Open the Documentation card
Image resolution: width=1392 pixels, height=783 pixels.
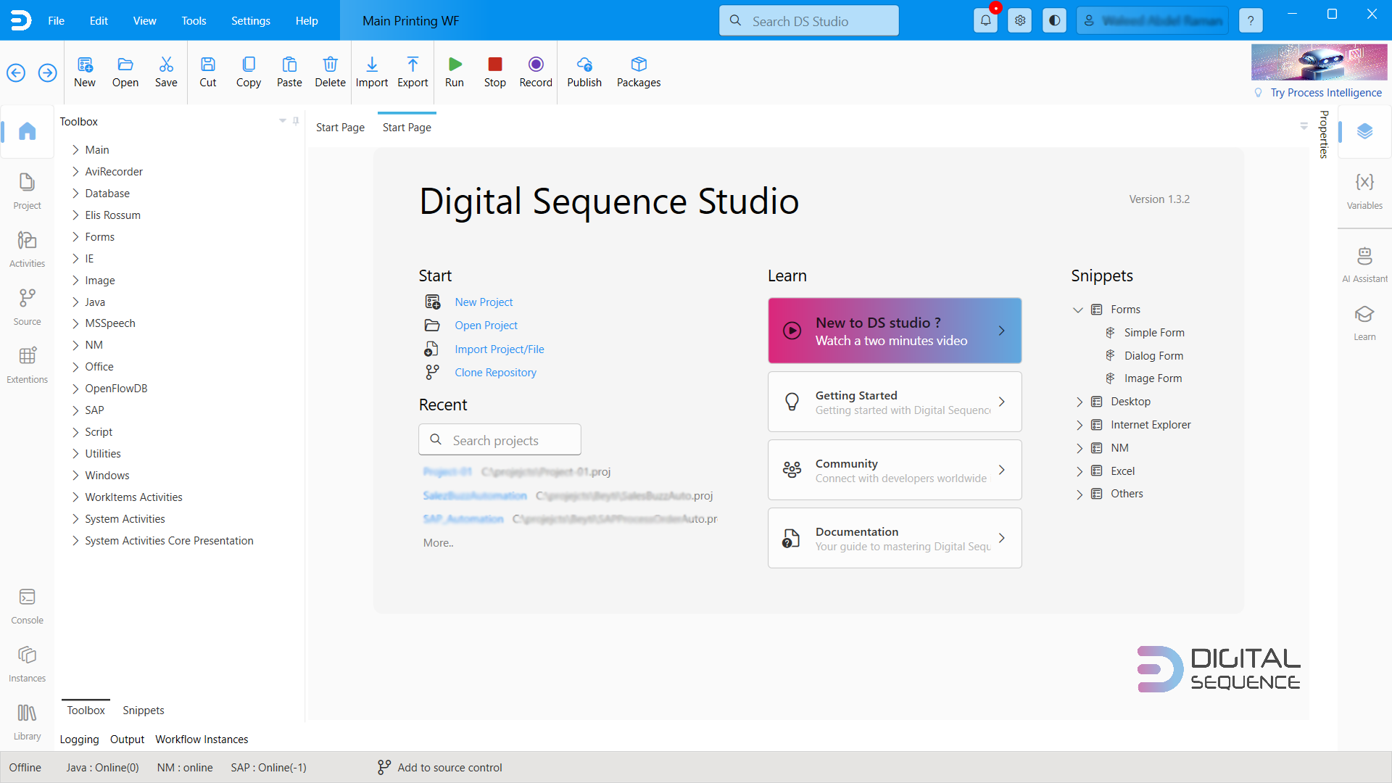click(895, 538)
